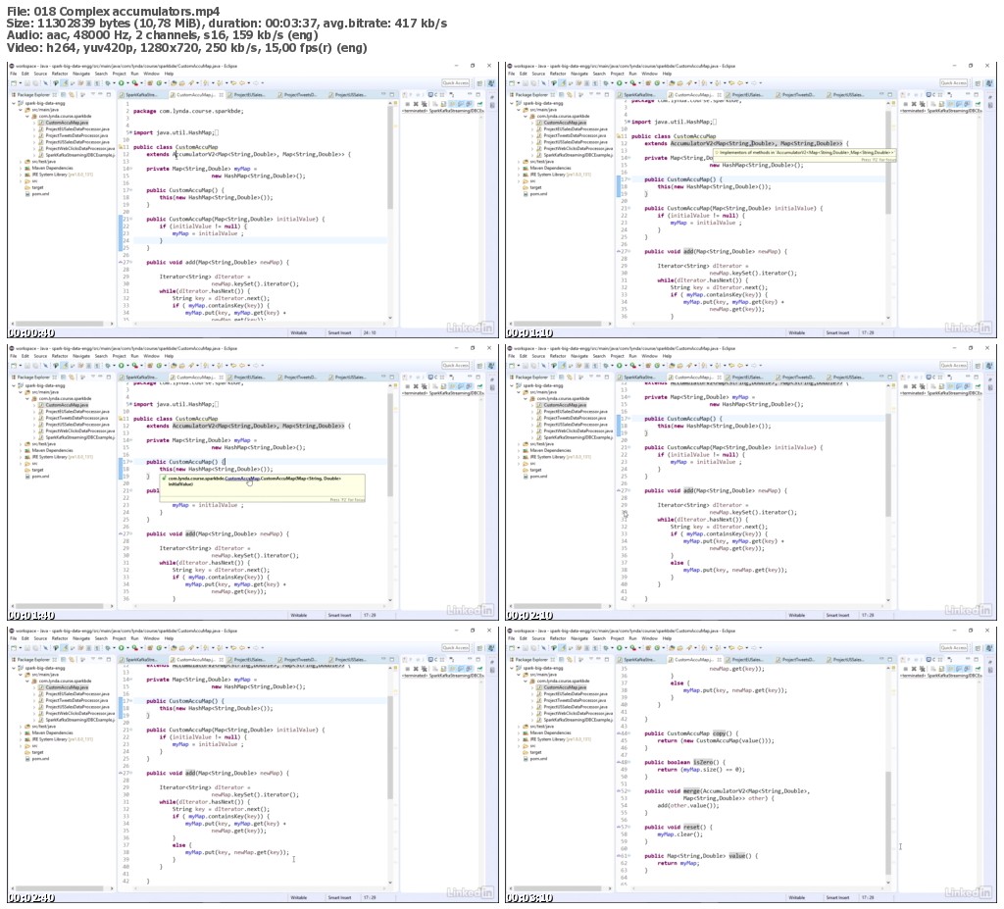The width and height of the screenshot is (1004, 909).
Task: Click Last Edit Location icon in 00:02:40 frame
Action: tap(233, 647)
